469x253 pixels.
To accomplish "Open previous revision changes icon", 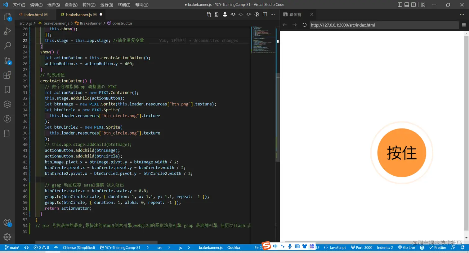I will 233,15.
